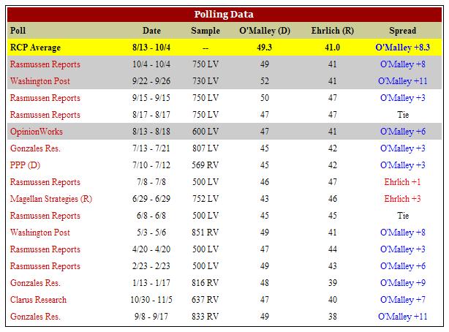Viewport: 449px width, 332px height.
Task: Click the O'Malley +8.3 RCP Average spread
Action: (x=402, y=48)
